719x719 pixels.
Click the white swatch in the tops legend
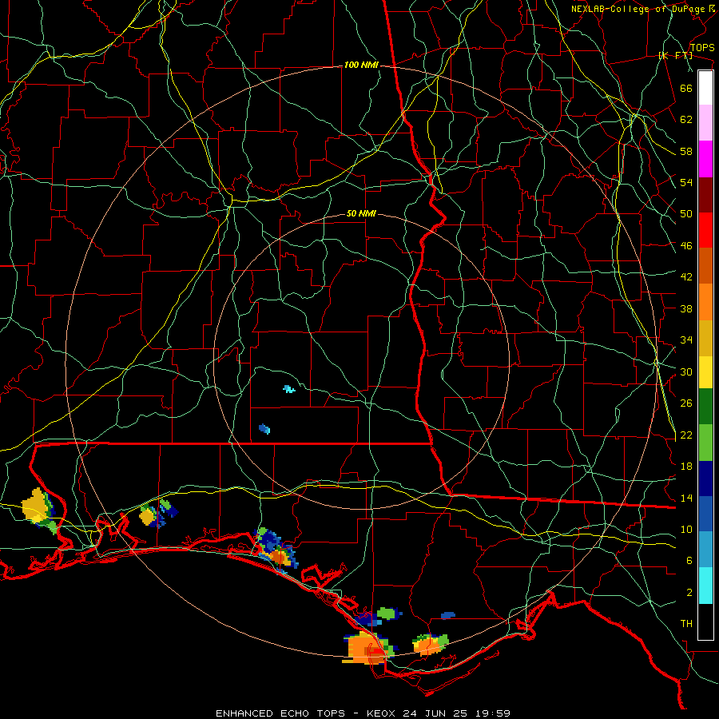click(x=705, y=88)
